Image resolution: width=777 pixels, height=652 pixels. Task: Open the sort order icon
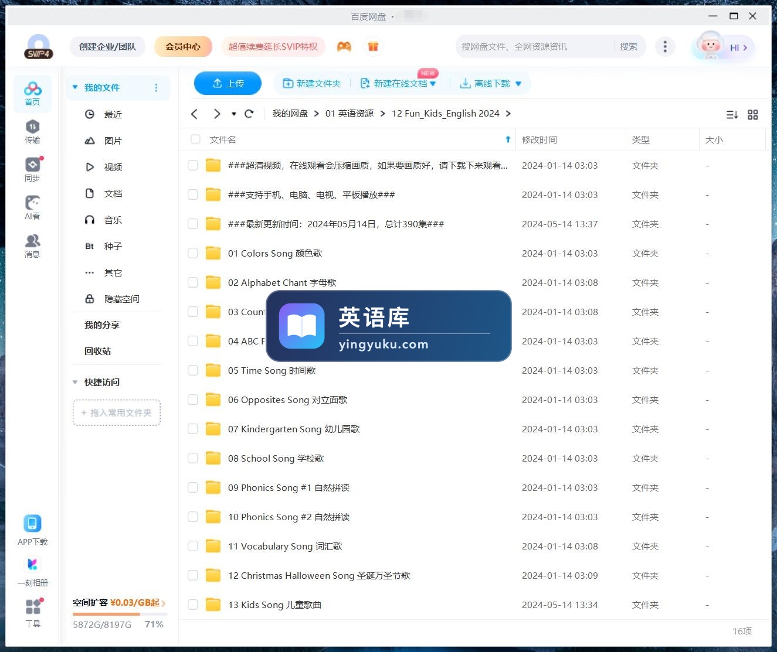[x=732, y=115]
